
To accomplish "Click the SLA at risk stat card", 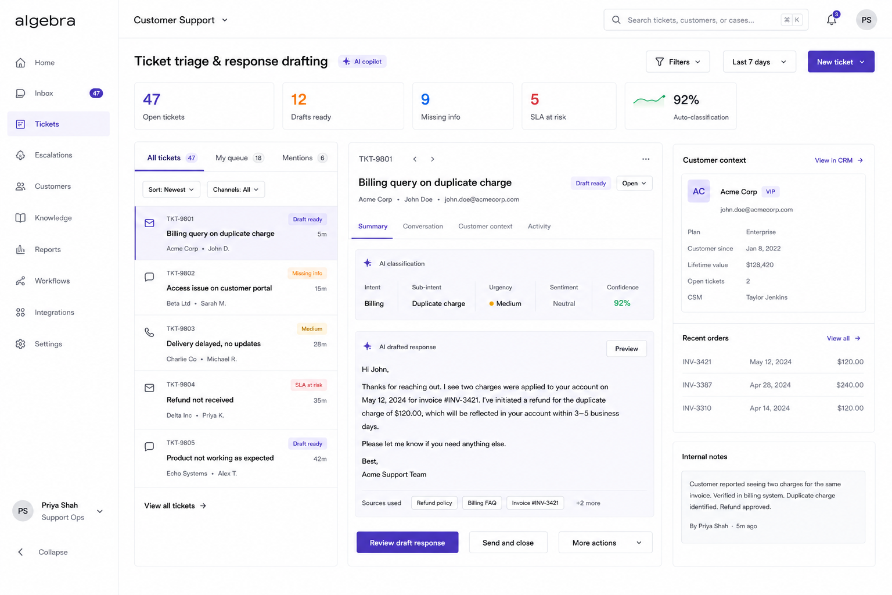I will coord(569,106).
